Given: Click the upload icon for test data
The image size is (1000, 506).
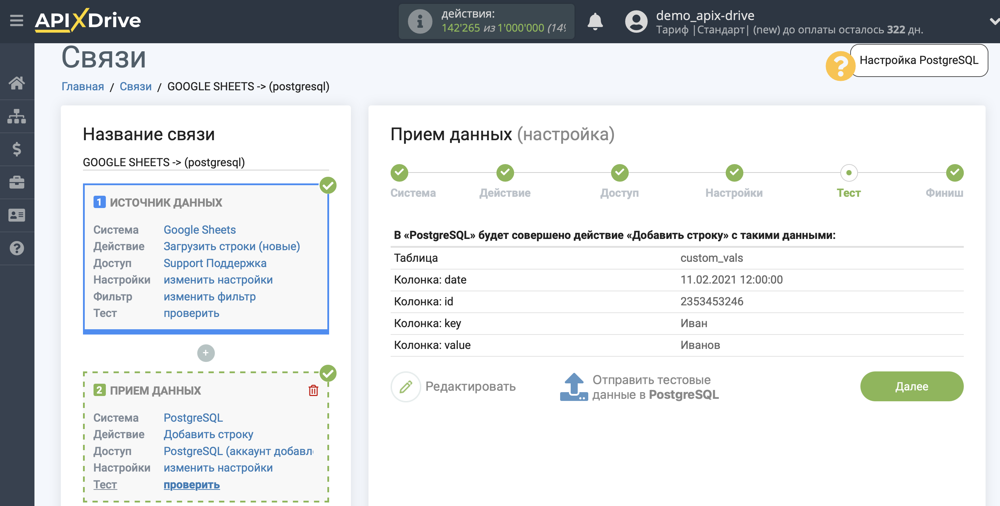Looking at the screenshot, I should pyautogui.click(x=574, y=387).
